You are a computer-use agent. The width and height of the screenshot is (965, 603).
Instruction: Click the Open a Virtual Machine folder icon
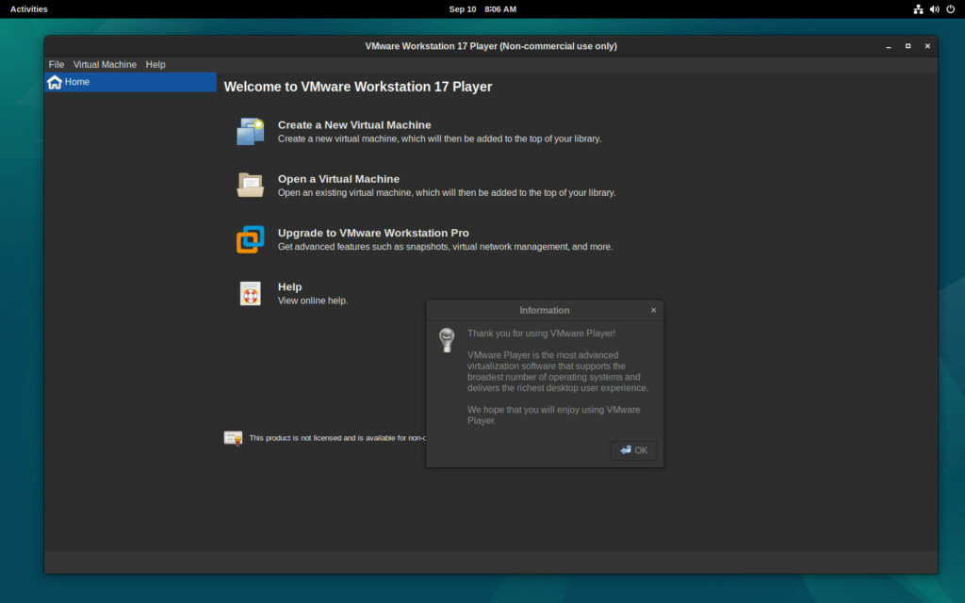[251, 186]
